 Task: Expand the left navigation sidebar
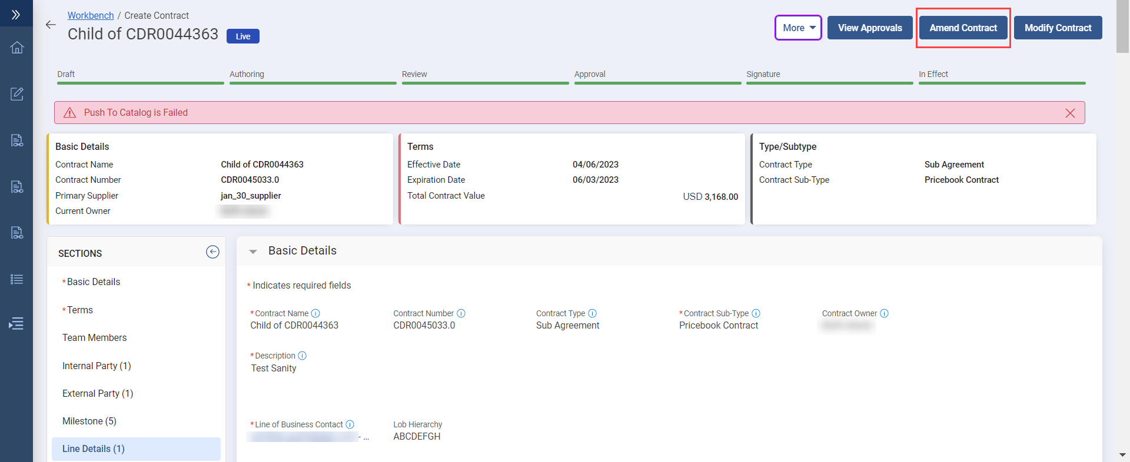(16, 15)
